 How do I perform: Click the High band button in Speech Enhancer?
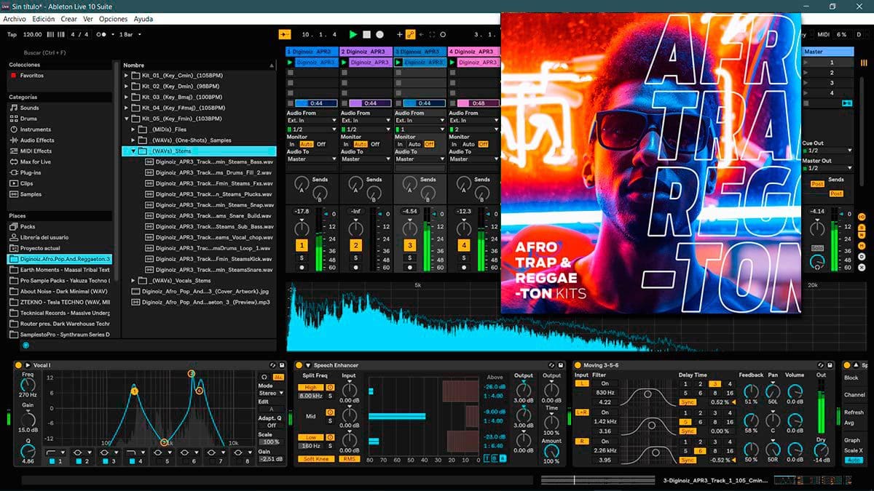pos(310,388)
